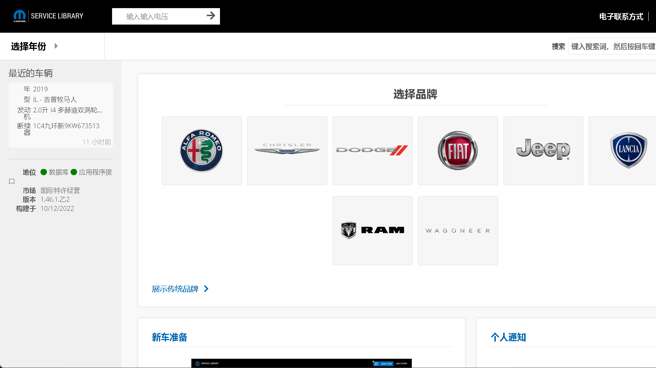Screen dimensions: 656x368
Task: Click the VIN input field
Action: (162, 17)
